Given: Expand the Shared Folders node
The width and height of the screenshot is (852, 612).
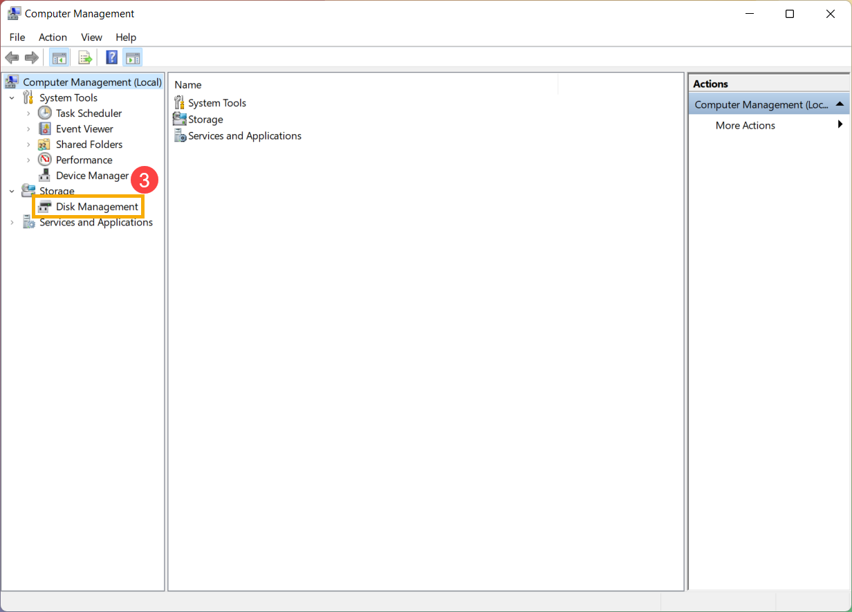Looking at the screenshot, I should 28,145.
